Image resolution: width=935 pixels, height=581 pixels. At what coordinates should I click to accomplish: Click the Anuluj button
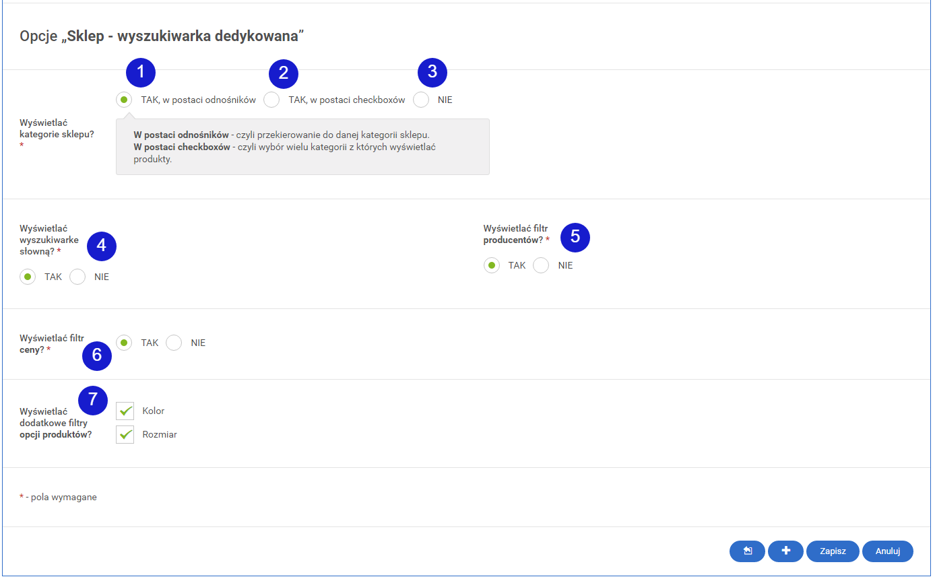(x=887, y=551)
